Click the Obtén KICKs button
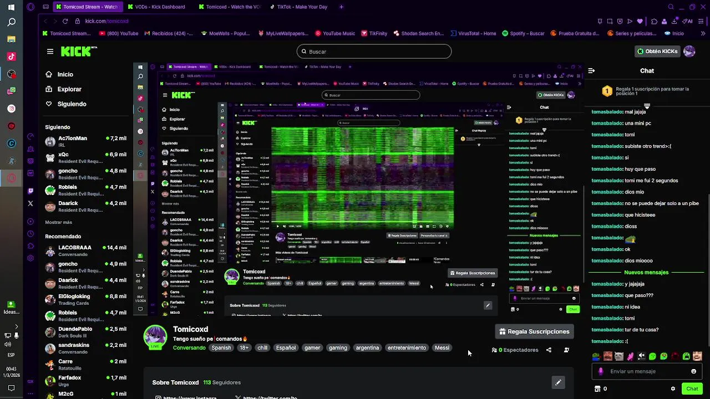710x399 pixels. [658, 52]
